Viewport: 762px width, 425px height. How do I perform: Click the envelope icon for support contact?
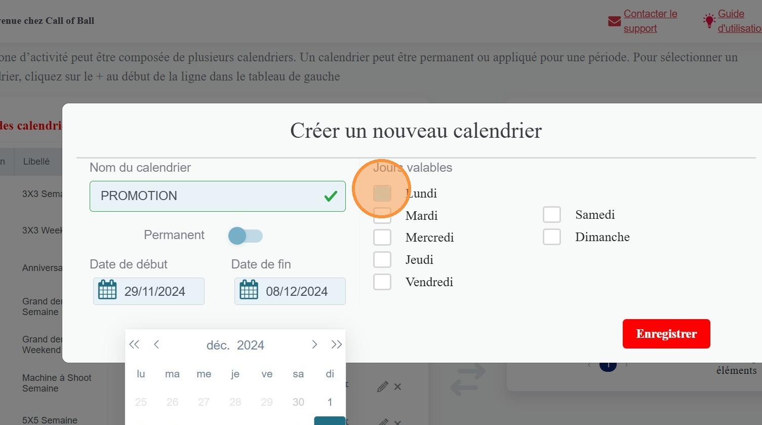pos(614,21)
